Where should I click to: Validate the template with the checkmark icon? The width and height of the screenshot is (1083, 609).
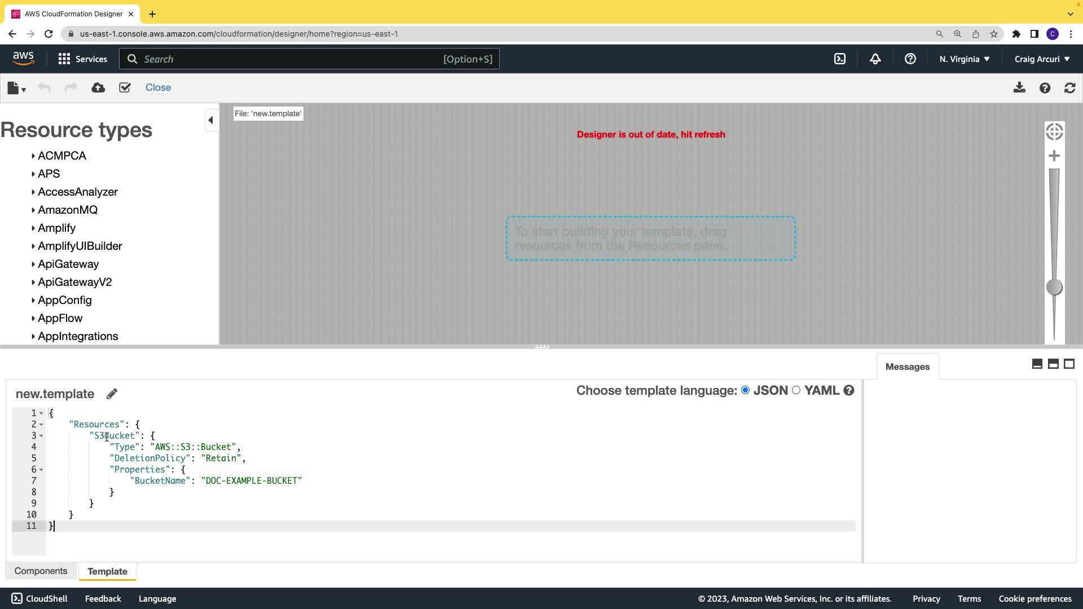125,87
